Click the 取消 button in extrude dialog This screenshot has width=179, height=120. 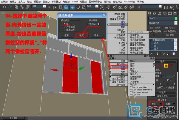click(96, 35)
